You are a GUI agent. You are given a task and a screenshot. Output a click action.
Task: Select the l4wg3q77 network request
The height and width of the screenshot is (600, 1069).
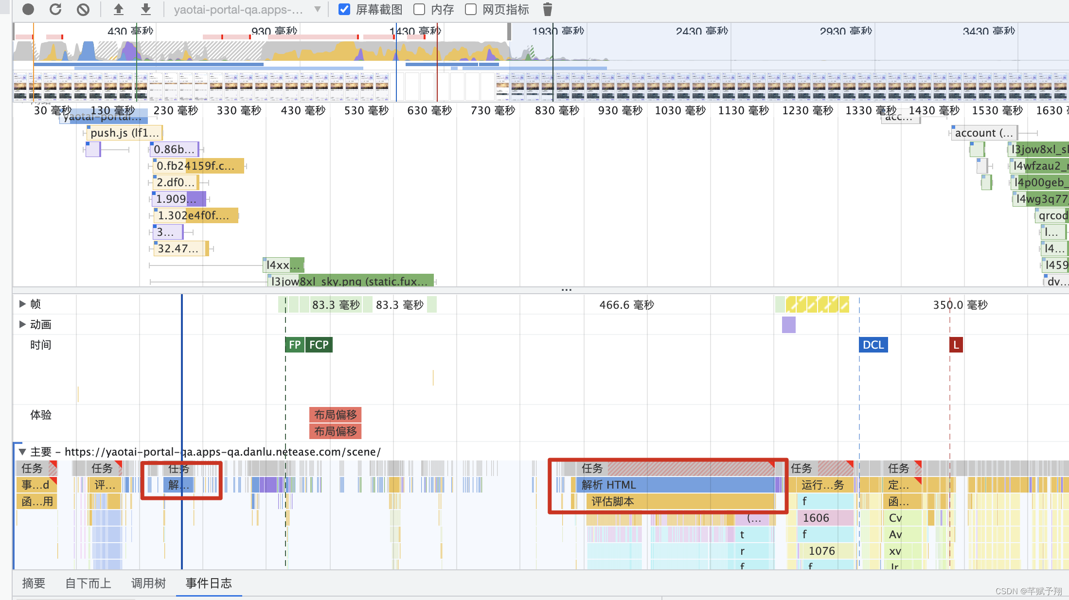[x=1041, y=199]
